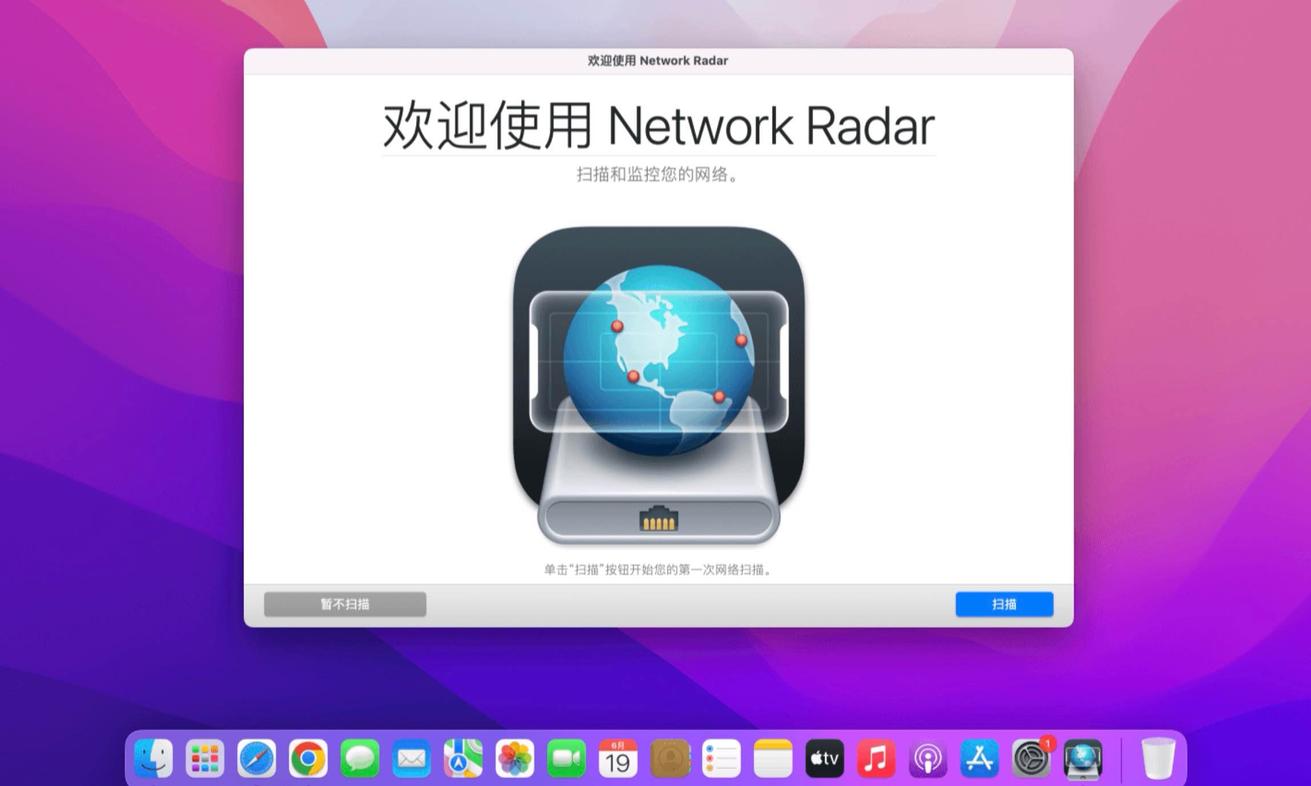Open Podcasts from the Dock
1311x786 pixels.
[928, 758]
